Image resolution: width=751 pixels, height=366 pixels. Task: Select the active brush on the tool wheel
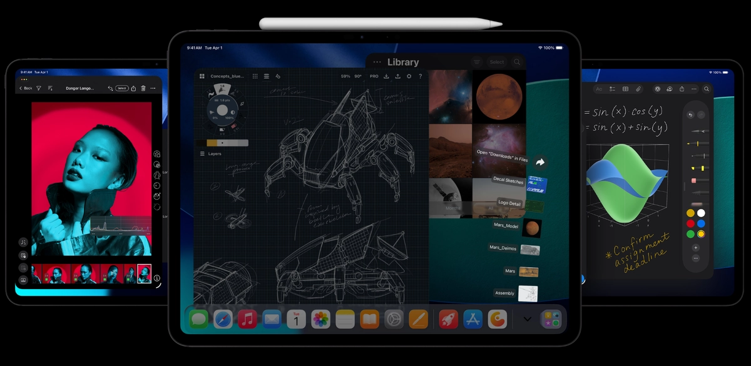point(222,91)
